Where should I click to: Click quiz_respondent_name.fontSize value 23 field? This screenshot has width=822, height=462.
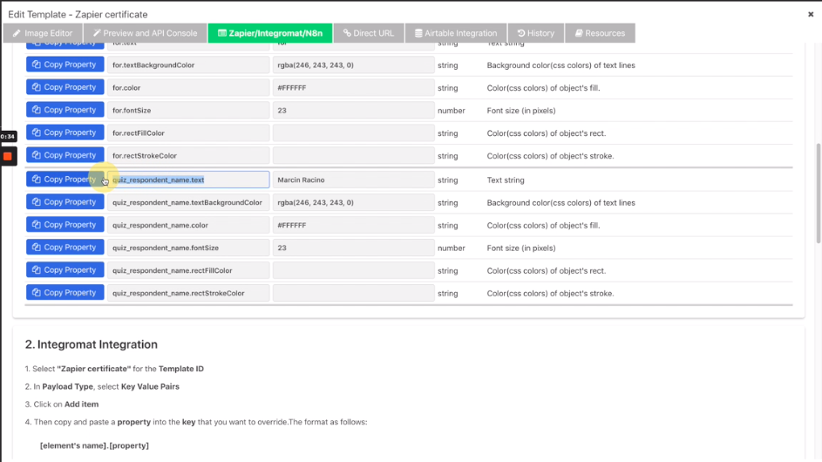point(353,248)
